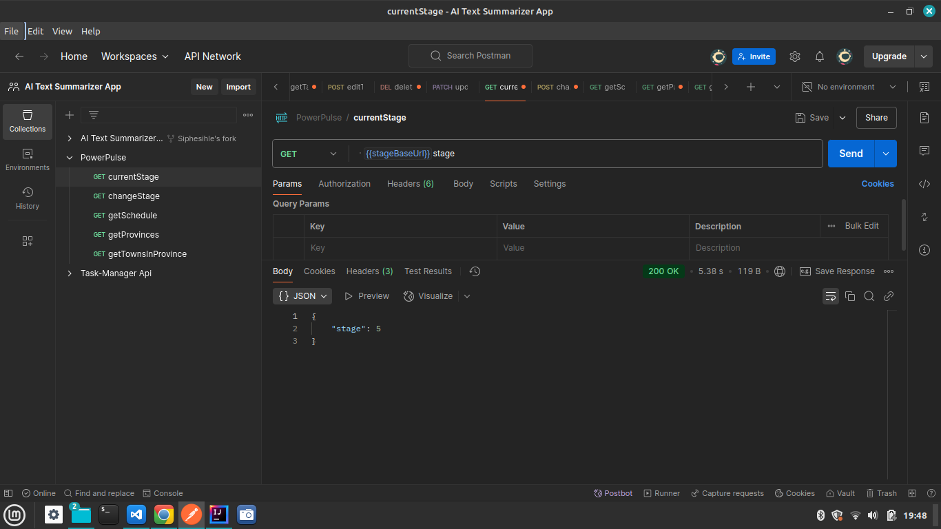Select the getSchedule request in PowerPulse

(x=158, y=216)
